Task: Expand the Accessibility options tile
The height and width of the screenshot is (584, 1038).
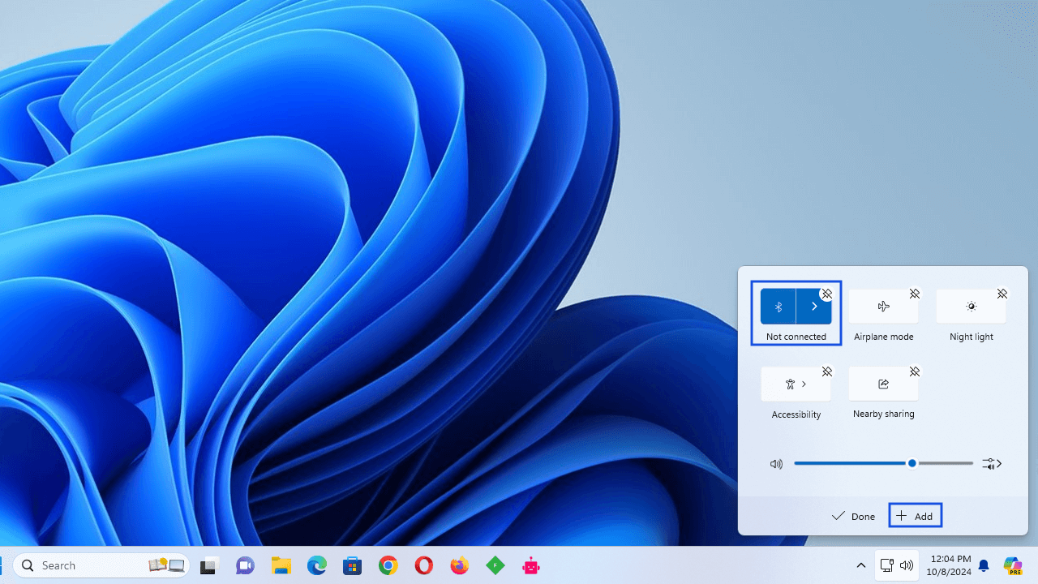Action: [x=796, y=384]
